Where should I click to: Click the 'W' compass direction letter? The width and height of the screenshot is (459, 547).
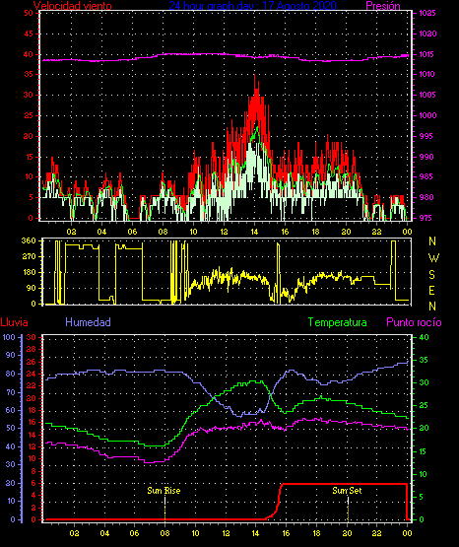coord(433,258)
